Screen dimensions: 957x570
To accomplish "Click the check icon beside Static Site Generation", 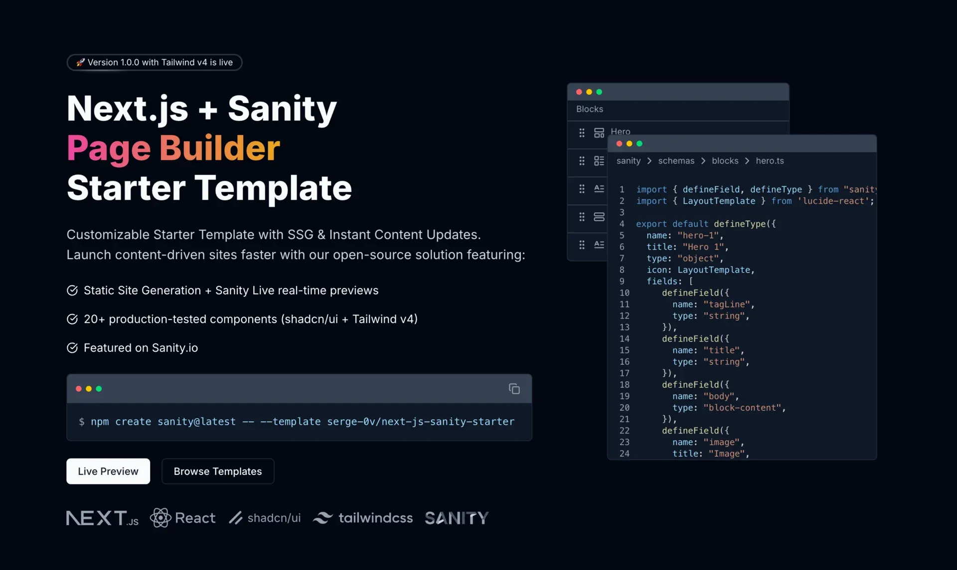I will (x=72, y=290).
